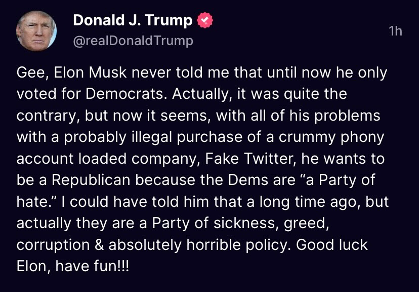Click the 1h post timestamp
Screen dimensions: 419x292
tap(395, 31)
